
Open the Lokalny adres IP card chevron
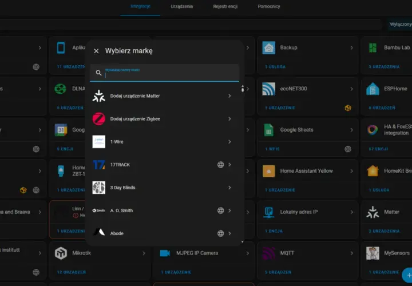351,212
